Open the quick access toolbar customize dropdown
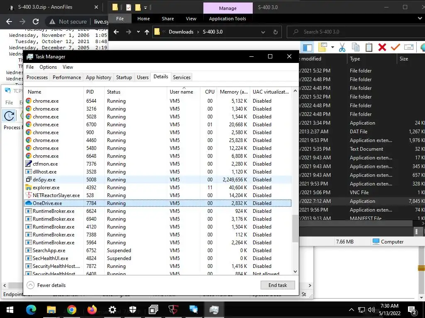This screenshot has width=425, height=318. [x=145, y=8]
